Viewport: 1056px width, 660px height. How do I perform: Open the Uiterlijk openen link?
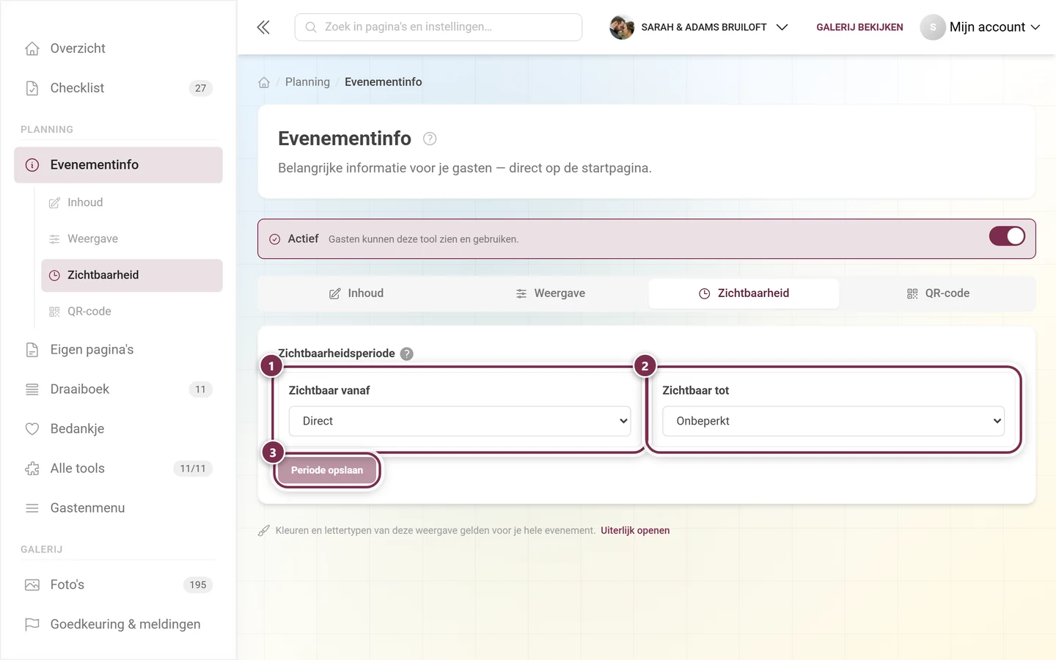(635, 530)
